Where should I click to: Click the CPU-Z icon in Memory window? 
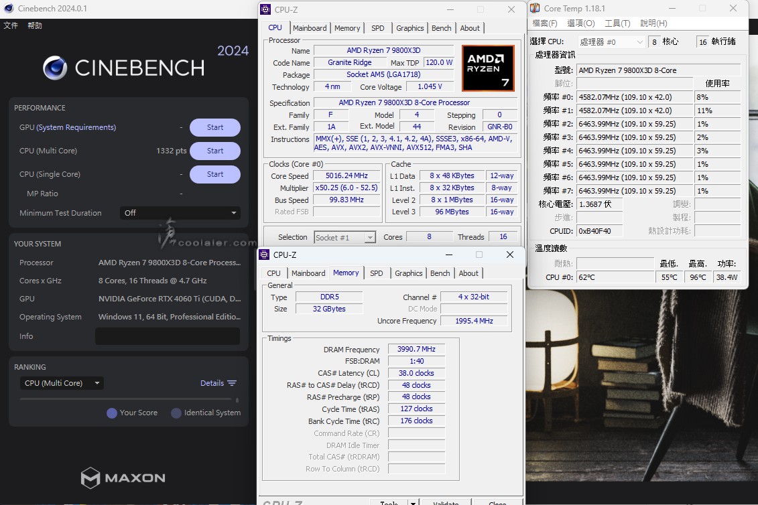tap(264, 255)
